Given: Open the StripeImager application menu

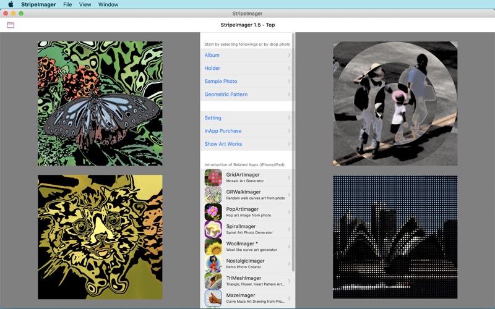Looking at the screenshot, I should pos(38,4).
